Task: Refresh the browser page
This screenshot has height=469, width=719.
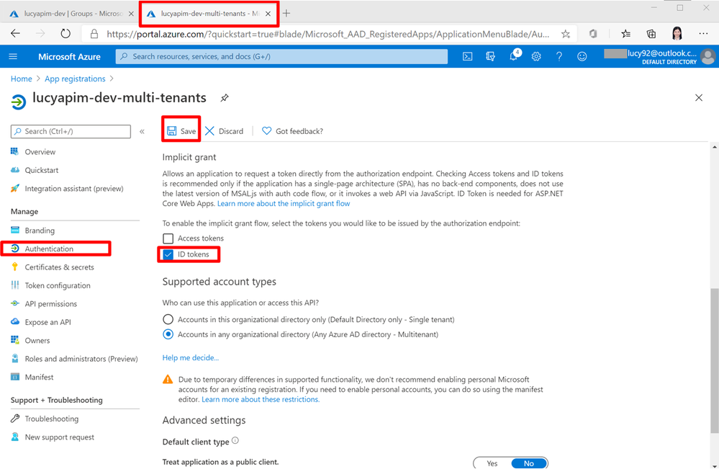Action: 65,33
